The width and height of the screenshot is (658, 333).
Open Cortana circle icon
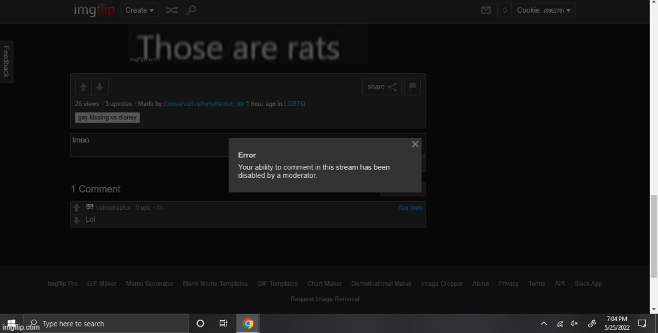[x=200, y=324]
